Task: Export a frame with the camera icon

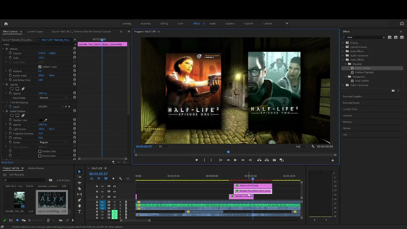Action: click(274, 160)
